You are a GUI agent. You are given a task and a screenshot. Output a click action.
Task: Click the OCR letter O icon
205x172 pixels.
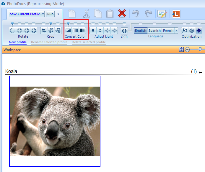124,31
